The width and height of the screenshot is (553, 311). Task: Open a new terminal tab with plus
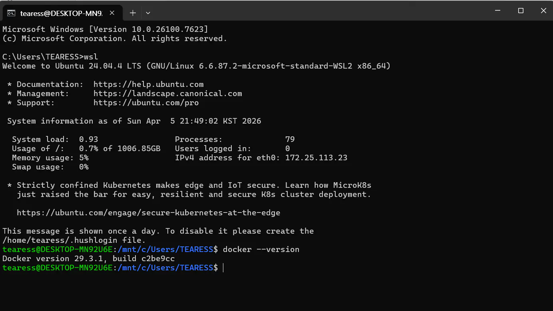tap(133, 13)
